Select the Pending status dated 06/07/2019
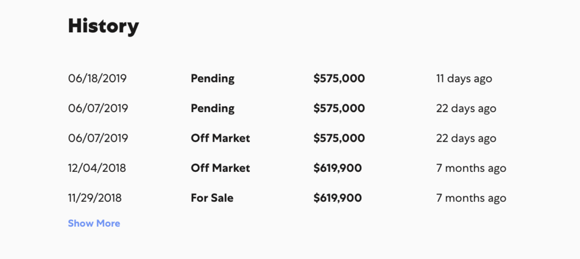 tap(213, 109)
